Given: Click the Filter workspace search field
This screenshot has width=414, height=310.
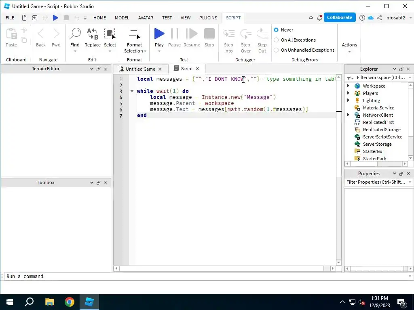Looking at the screenshot, I should [381, 77].
